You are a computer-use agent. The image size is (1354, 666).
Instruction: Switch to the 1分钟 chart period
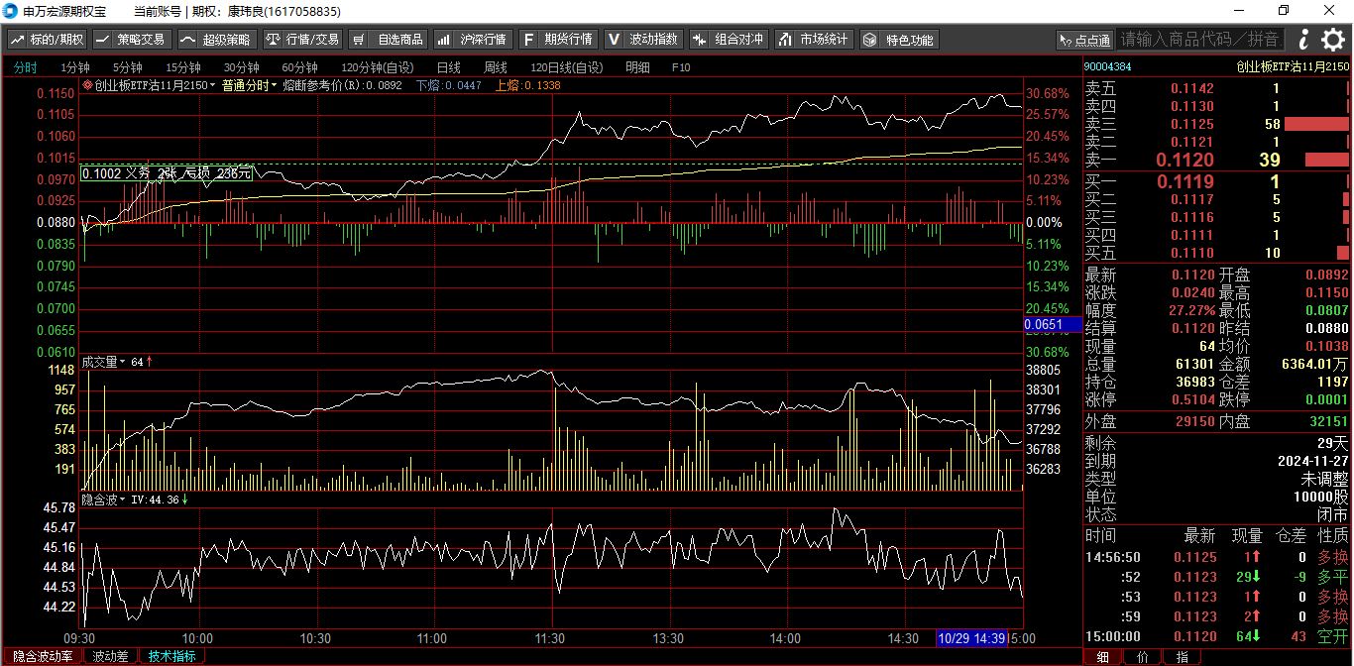(x=75, y=67)
